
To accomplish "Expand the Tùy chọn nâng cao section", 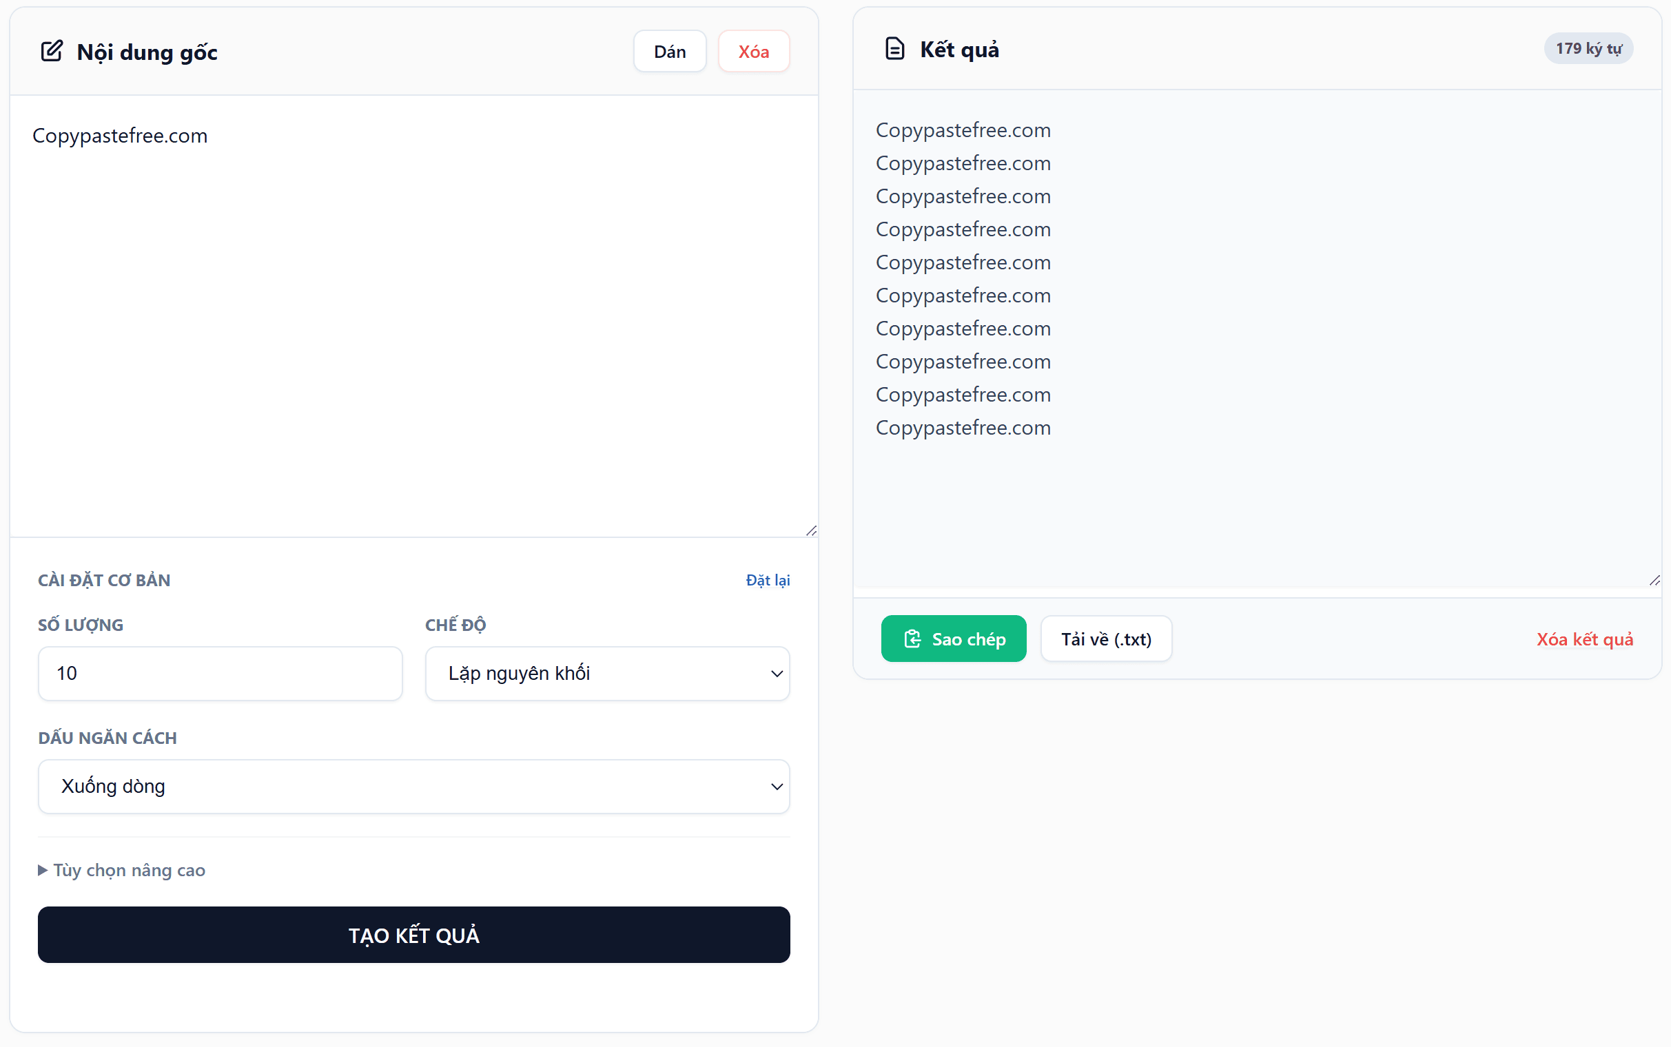I will (x=121, y=870).
